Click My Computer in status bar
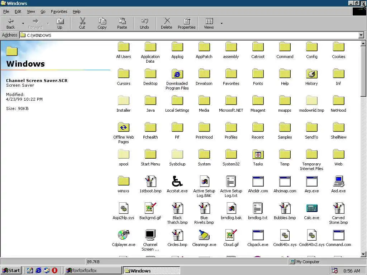This screenshot has width=367, height=275. (305, 262)
